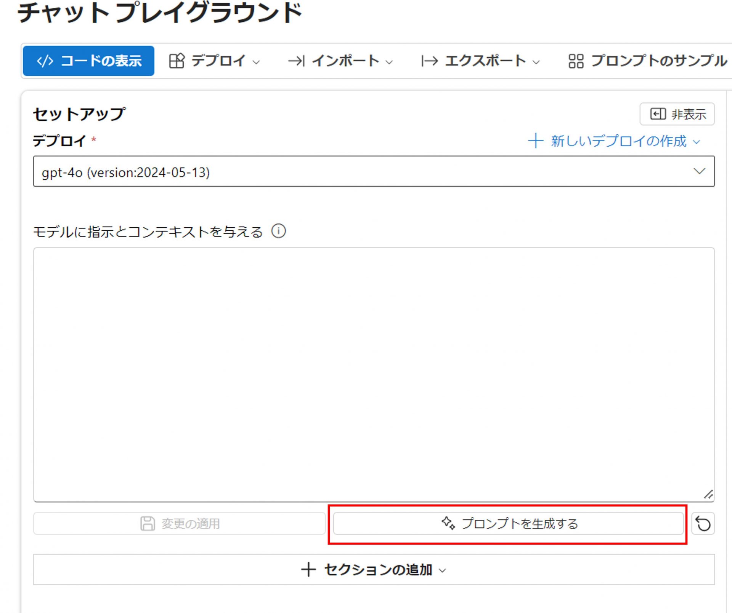The width and height of the screenshot is (732, 613).
Task: Click the text area resize handle
Action: point(708,495)
